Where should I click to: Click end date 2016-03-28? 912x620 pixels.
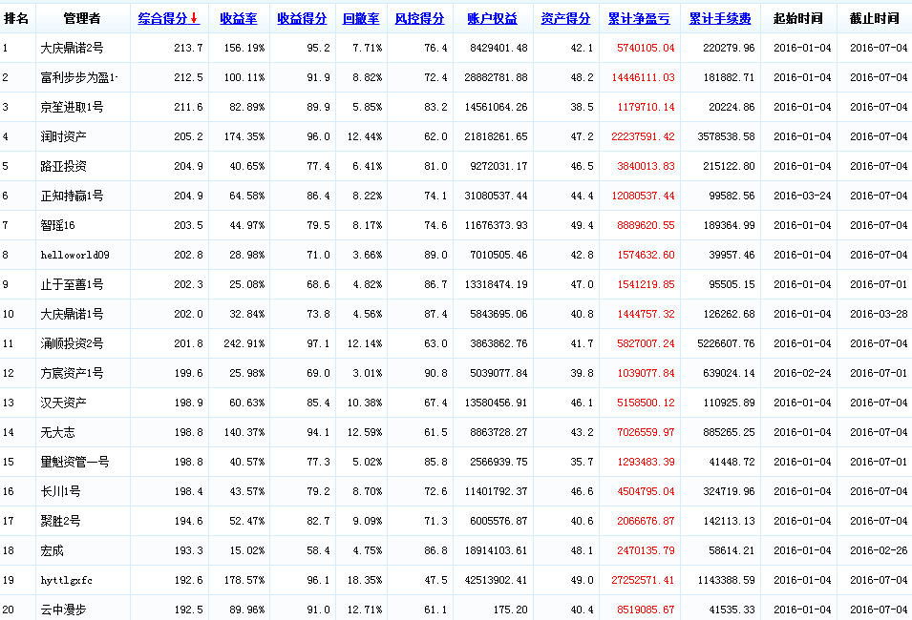pos(879,314)
